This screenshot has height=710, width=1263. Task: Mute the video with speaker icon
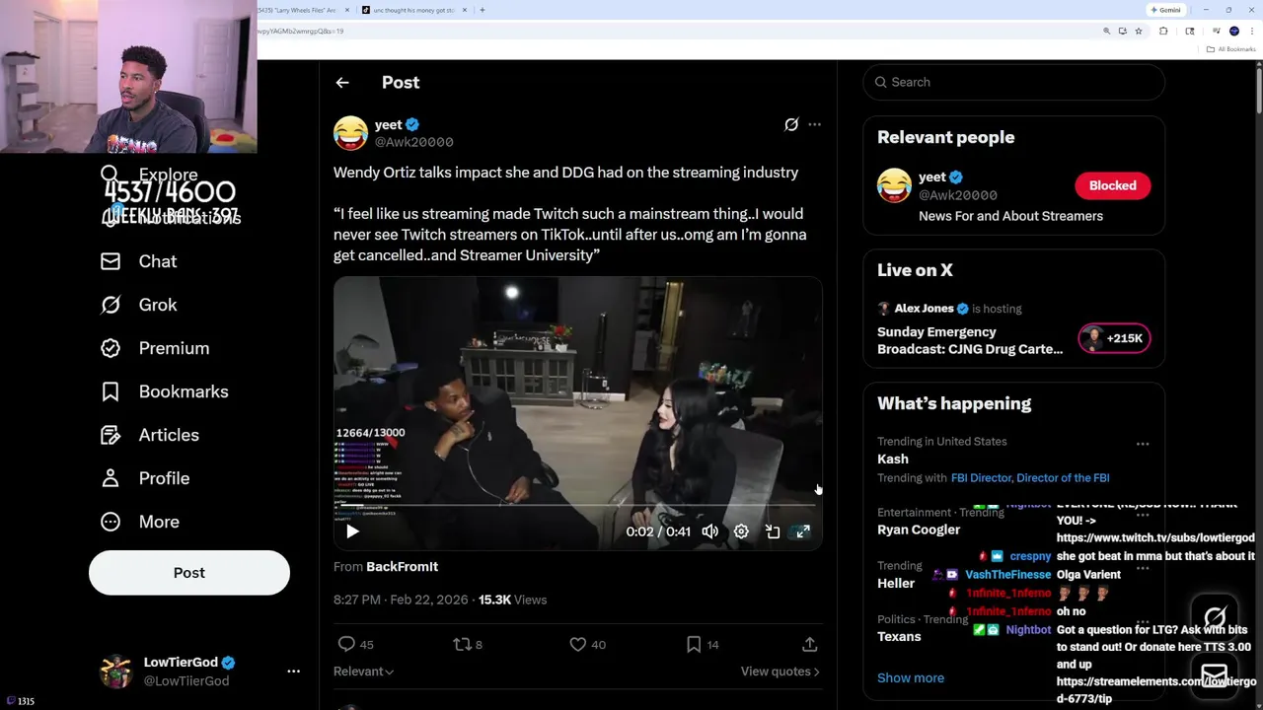(x=710, y=532)
